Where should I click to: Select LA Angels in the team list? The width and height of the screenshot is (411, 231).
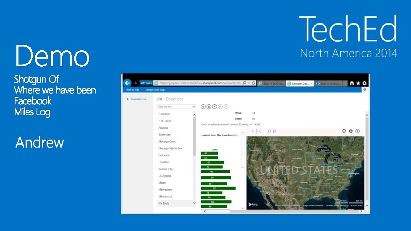tap(175, 176)
